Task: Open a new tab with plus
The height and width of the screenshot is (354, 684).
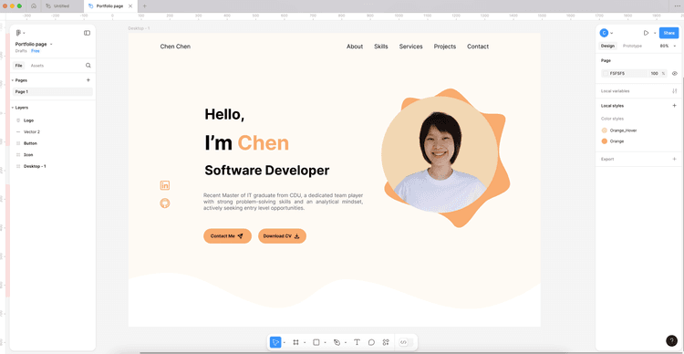Action: 145,6
